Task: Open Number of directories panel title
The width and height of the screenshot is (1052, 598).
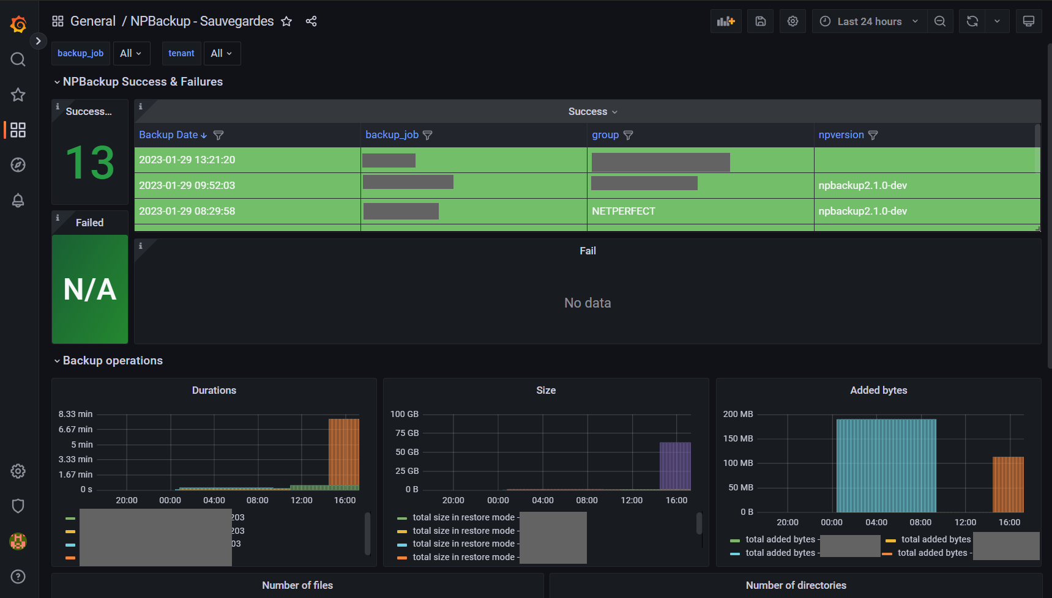Action: pos(796,585)
